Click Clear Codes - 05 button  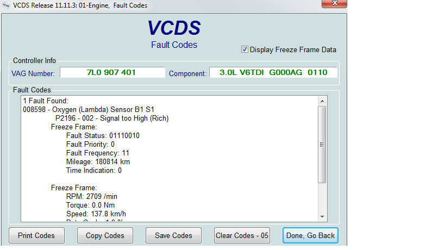tap(242, 235)
